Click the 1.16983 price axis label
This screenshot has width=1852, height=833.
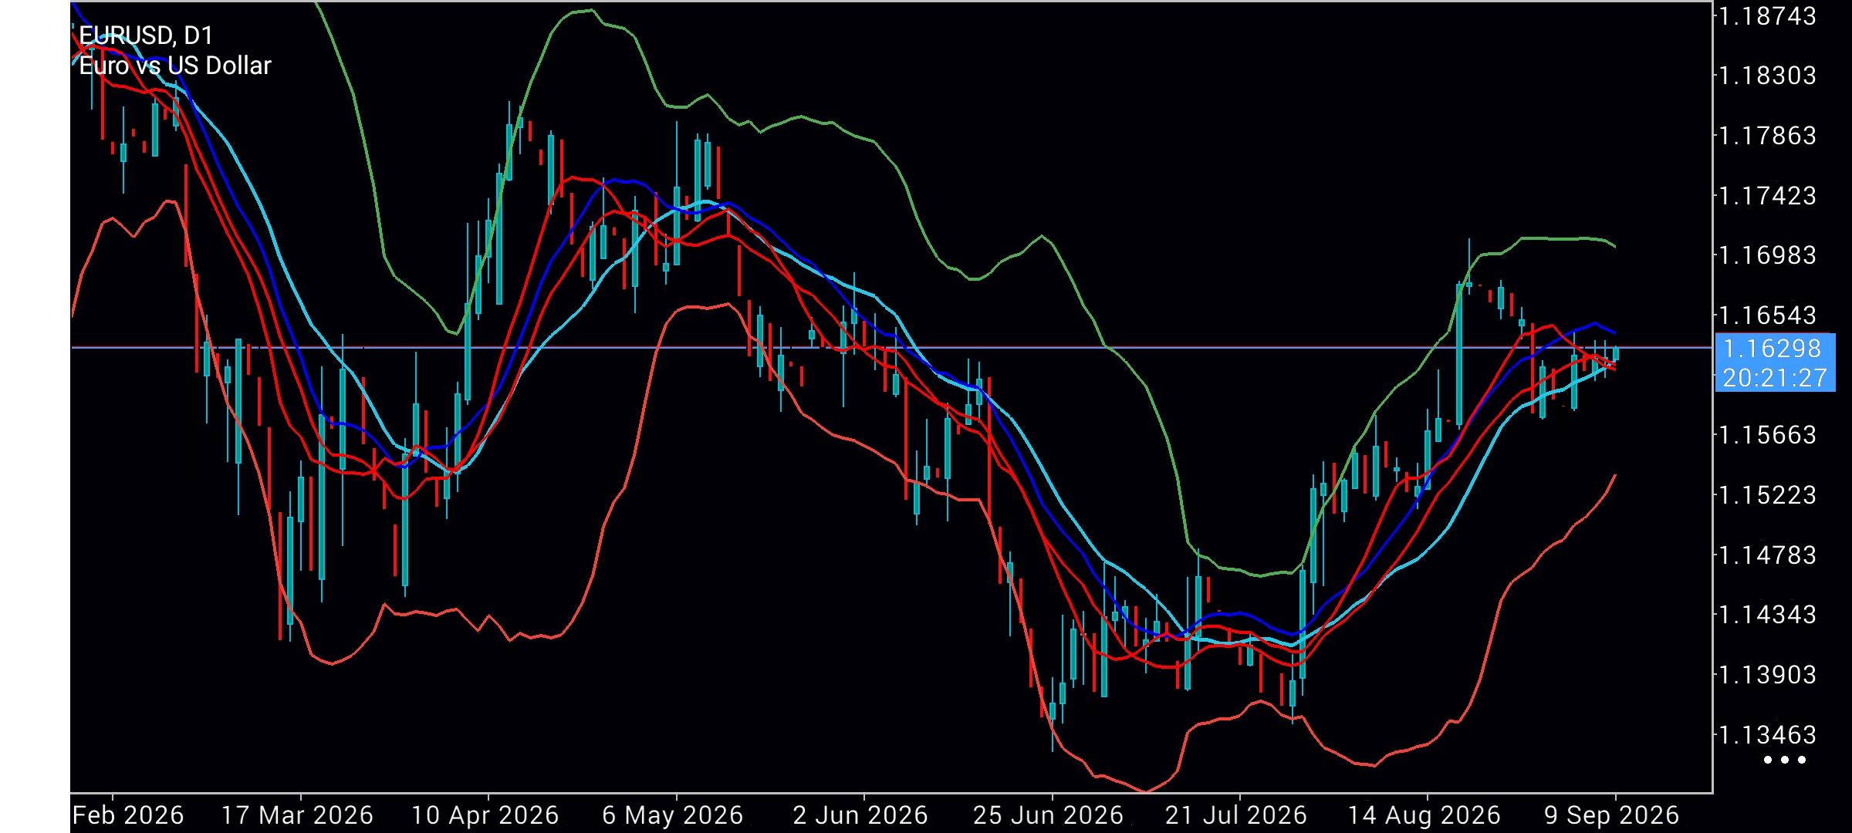click(x=1767, y=255)
